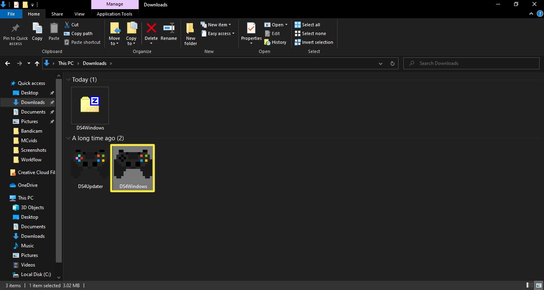Click the Rename icon

click(x=169, y=28)
